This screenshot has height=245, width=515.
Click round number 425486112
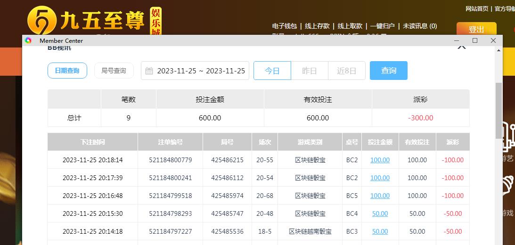coord(227,178)
